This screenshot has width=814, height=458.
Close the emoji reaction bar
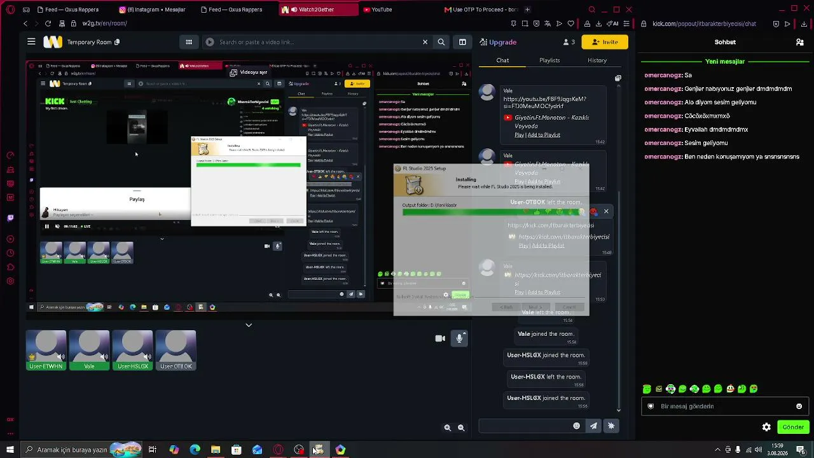606,211
